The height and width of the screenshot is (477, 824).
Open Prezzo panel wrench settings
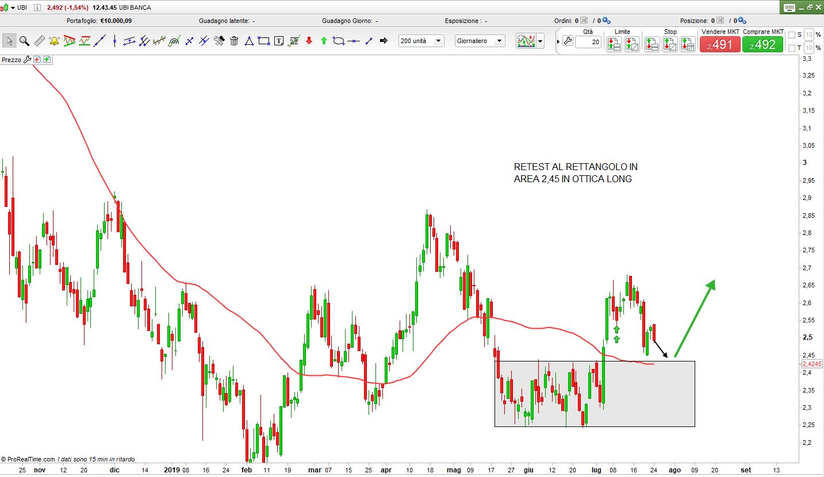coord(27,59)
